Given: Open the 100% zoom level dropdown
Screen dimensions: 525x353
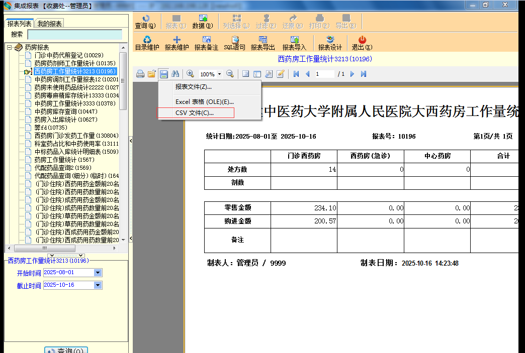Looking at the screenshot, I should click(219, 74).
